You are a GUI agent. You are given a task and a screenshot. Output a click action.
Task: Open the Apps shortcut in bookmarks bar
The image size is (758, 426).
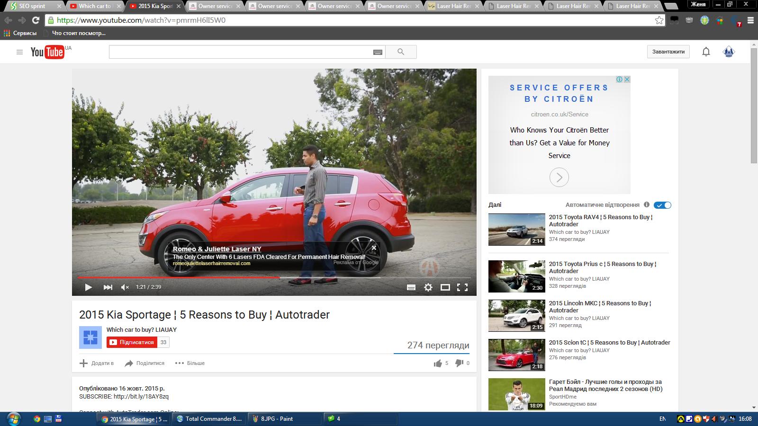20,33
